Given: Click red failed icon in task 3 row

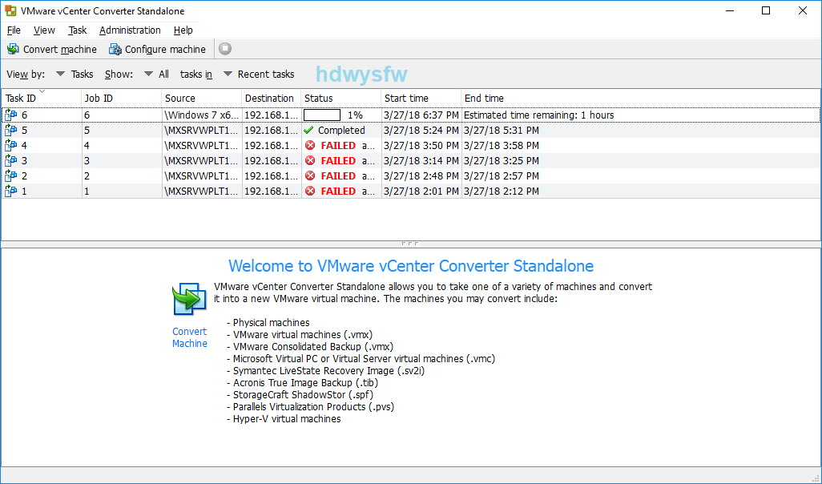Looking at the screenshot, I should [x=310, y=160].
